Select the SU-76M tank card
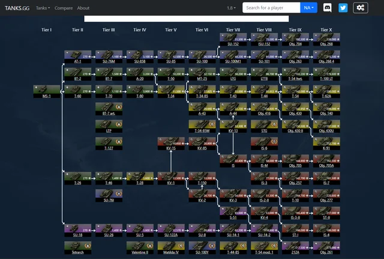 click(x=109, y=57)
